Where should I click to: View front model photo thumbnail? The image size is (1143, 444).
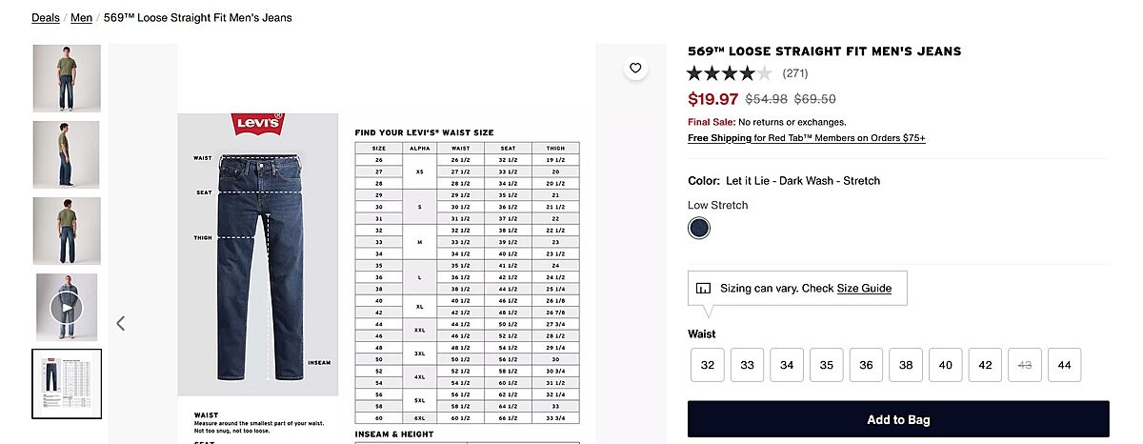[x=67, y=78]
